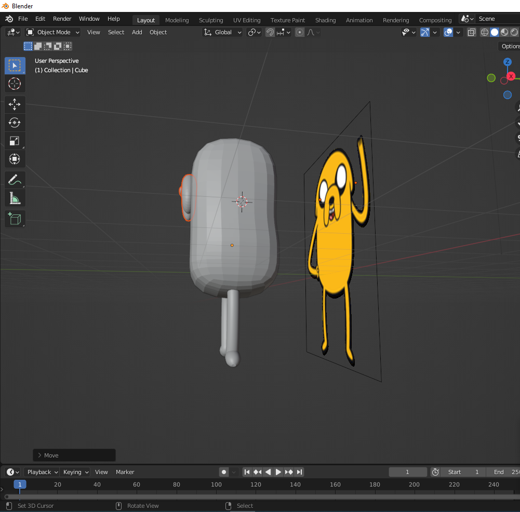Image resolution: width=520 pixels, height=512 pixels.
Task: Click the current frame number field
Action: [x=408, y=472]
